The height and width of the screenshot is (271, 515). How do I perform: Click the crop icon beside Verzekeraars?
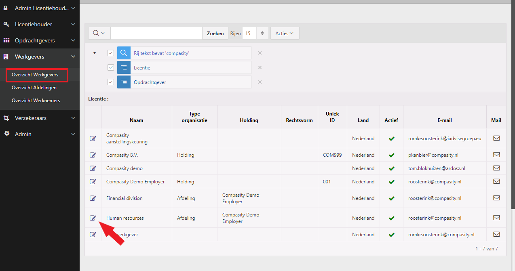(6, 118)
